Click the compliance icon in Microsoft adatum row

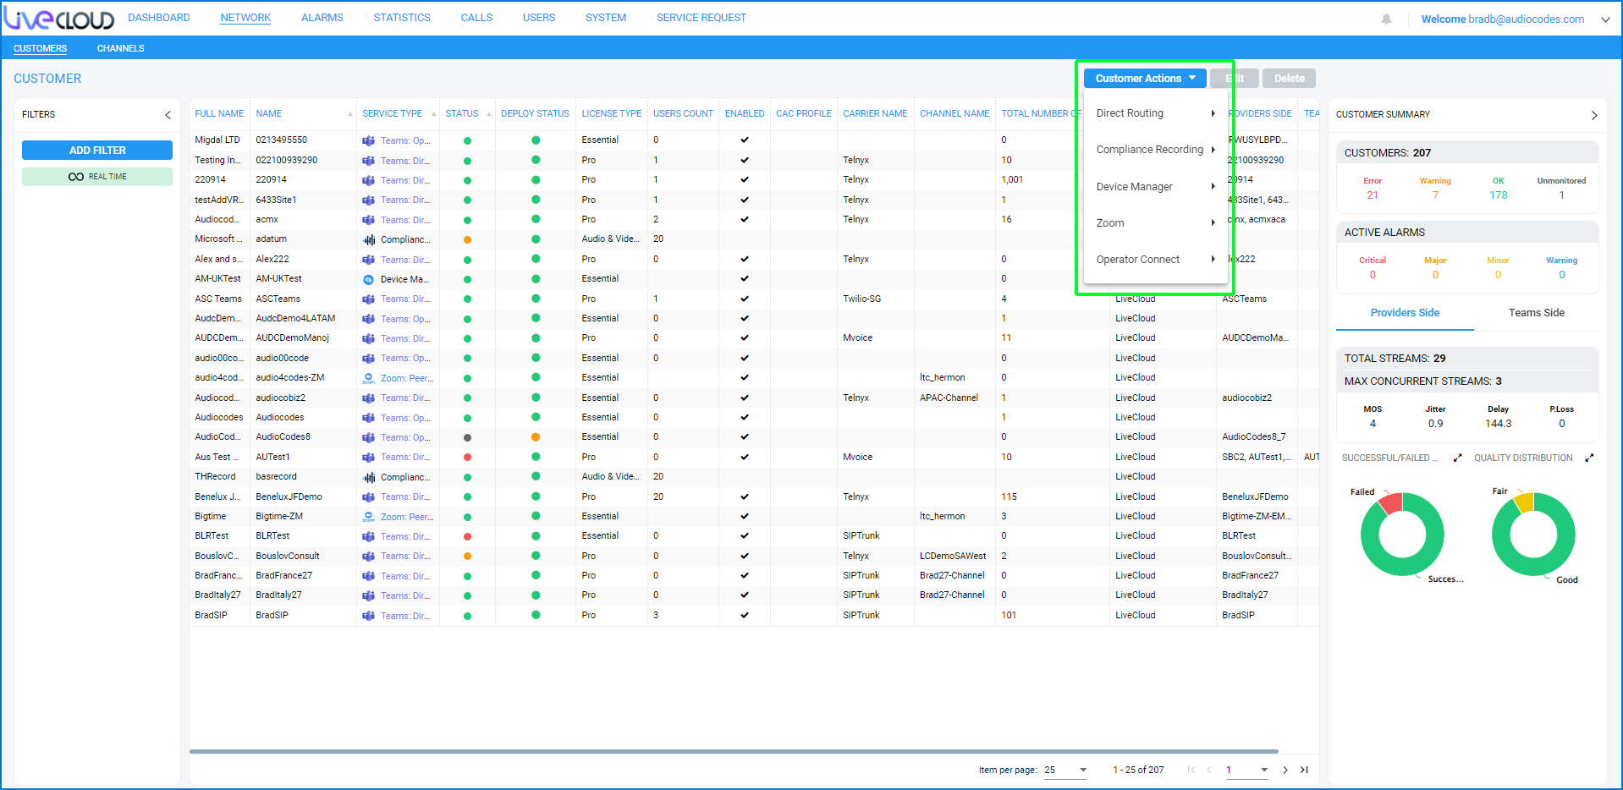pyautogui.click(x=369, y=240)
